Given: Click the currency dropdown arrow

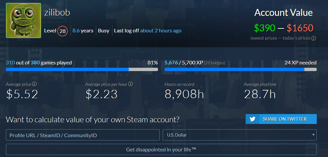Looking at the screenshot, I should tap(313, 135).
